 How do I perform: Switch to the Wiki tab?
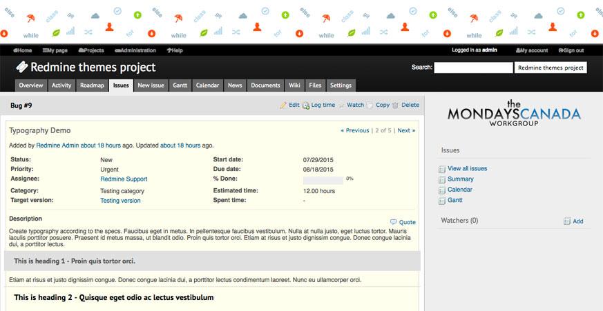click(x=294, y=86)
